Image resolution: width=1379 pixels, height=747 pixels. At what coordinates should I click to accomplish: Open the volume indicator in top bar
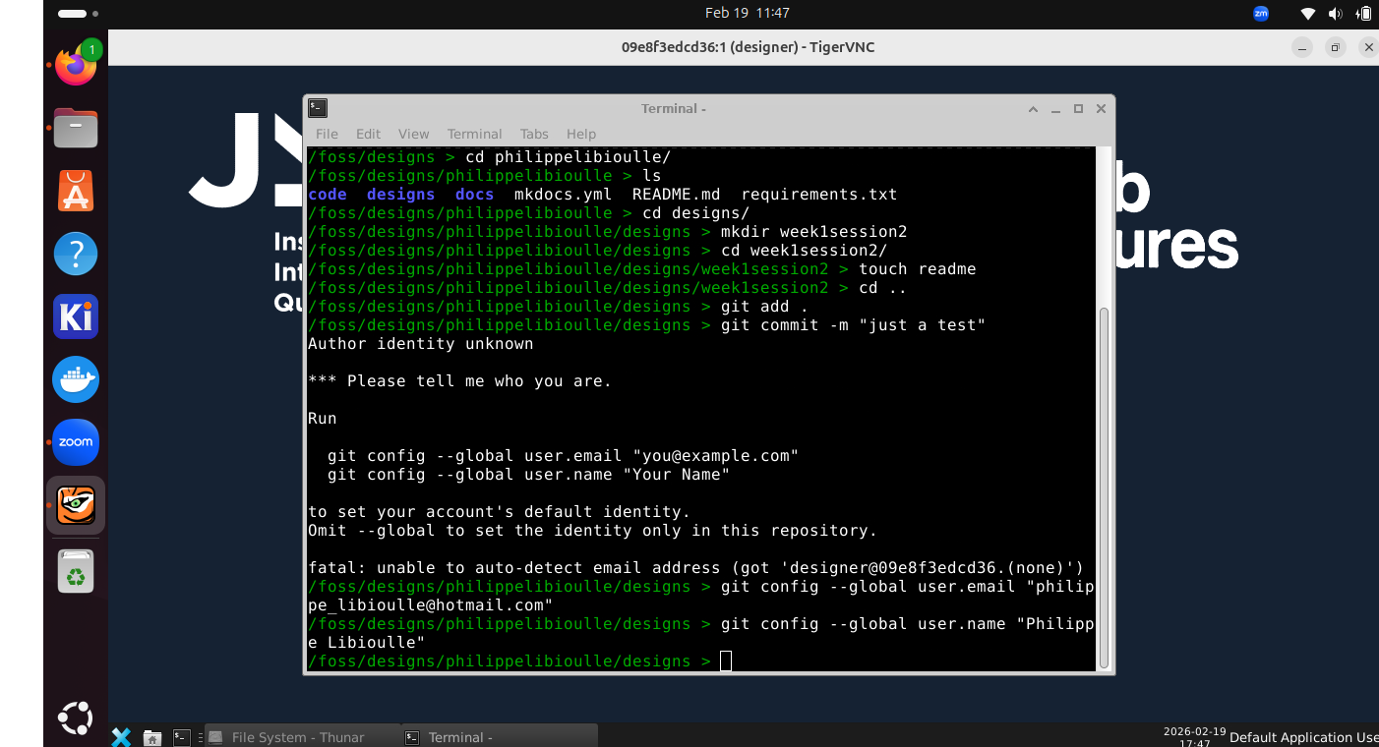tap(1336, 14)
